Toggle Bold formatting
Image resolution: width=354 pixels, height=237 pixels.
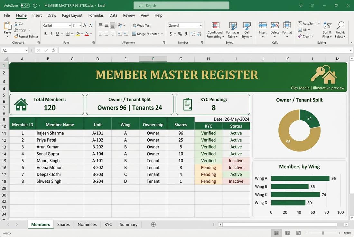45,34
